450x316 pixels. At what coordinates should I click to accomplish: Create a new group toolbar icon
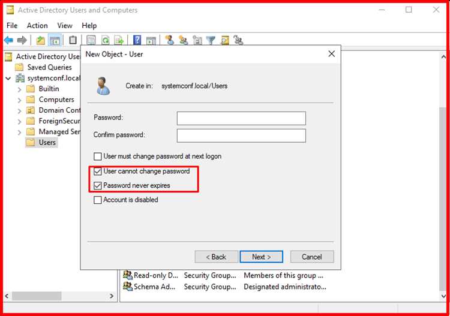pyautogui.click(x=184, y=40)
